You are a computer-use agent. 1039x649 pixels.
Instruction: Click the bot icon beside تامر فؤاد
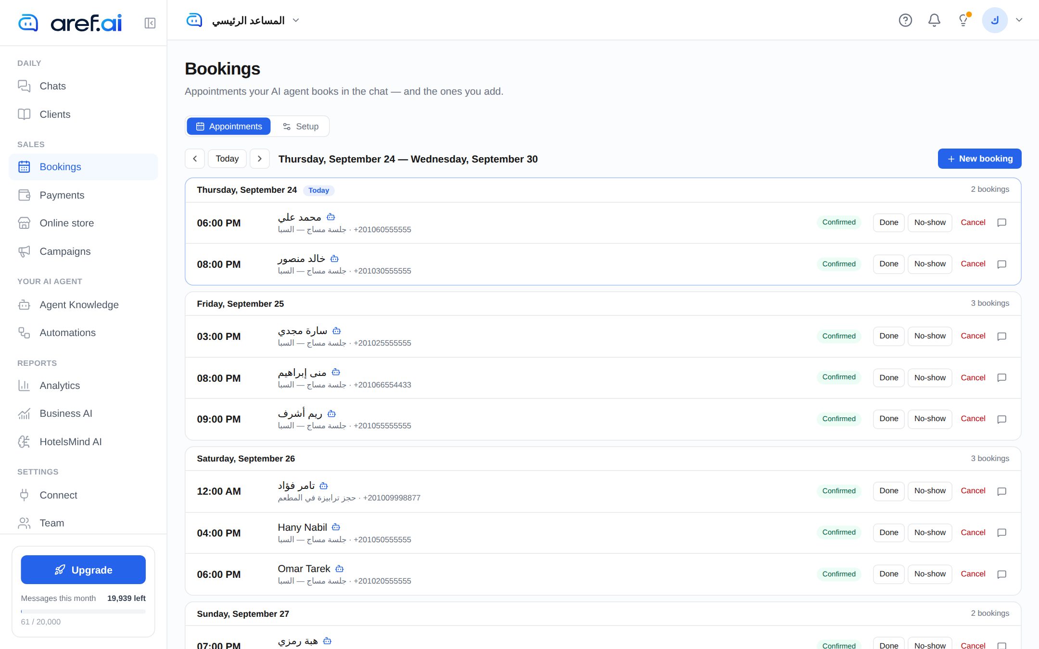click(x=324, y=486)
